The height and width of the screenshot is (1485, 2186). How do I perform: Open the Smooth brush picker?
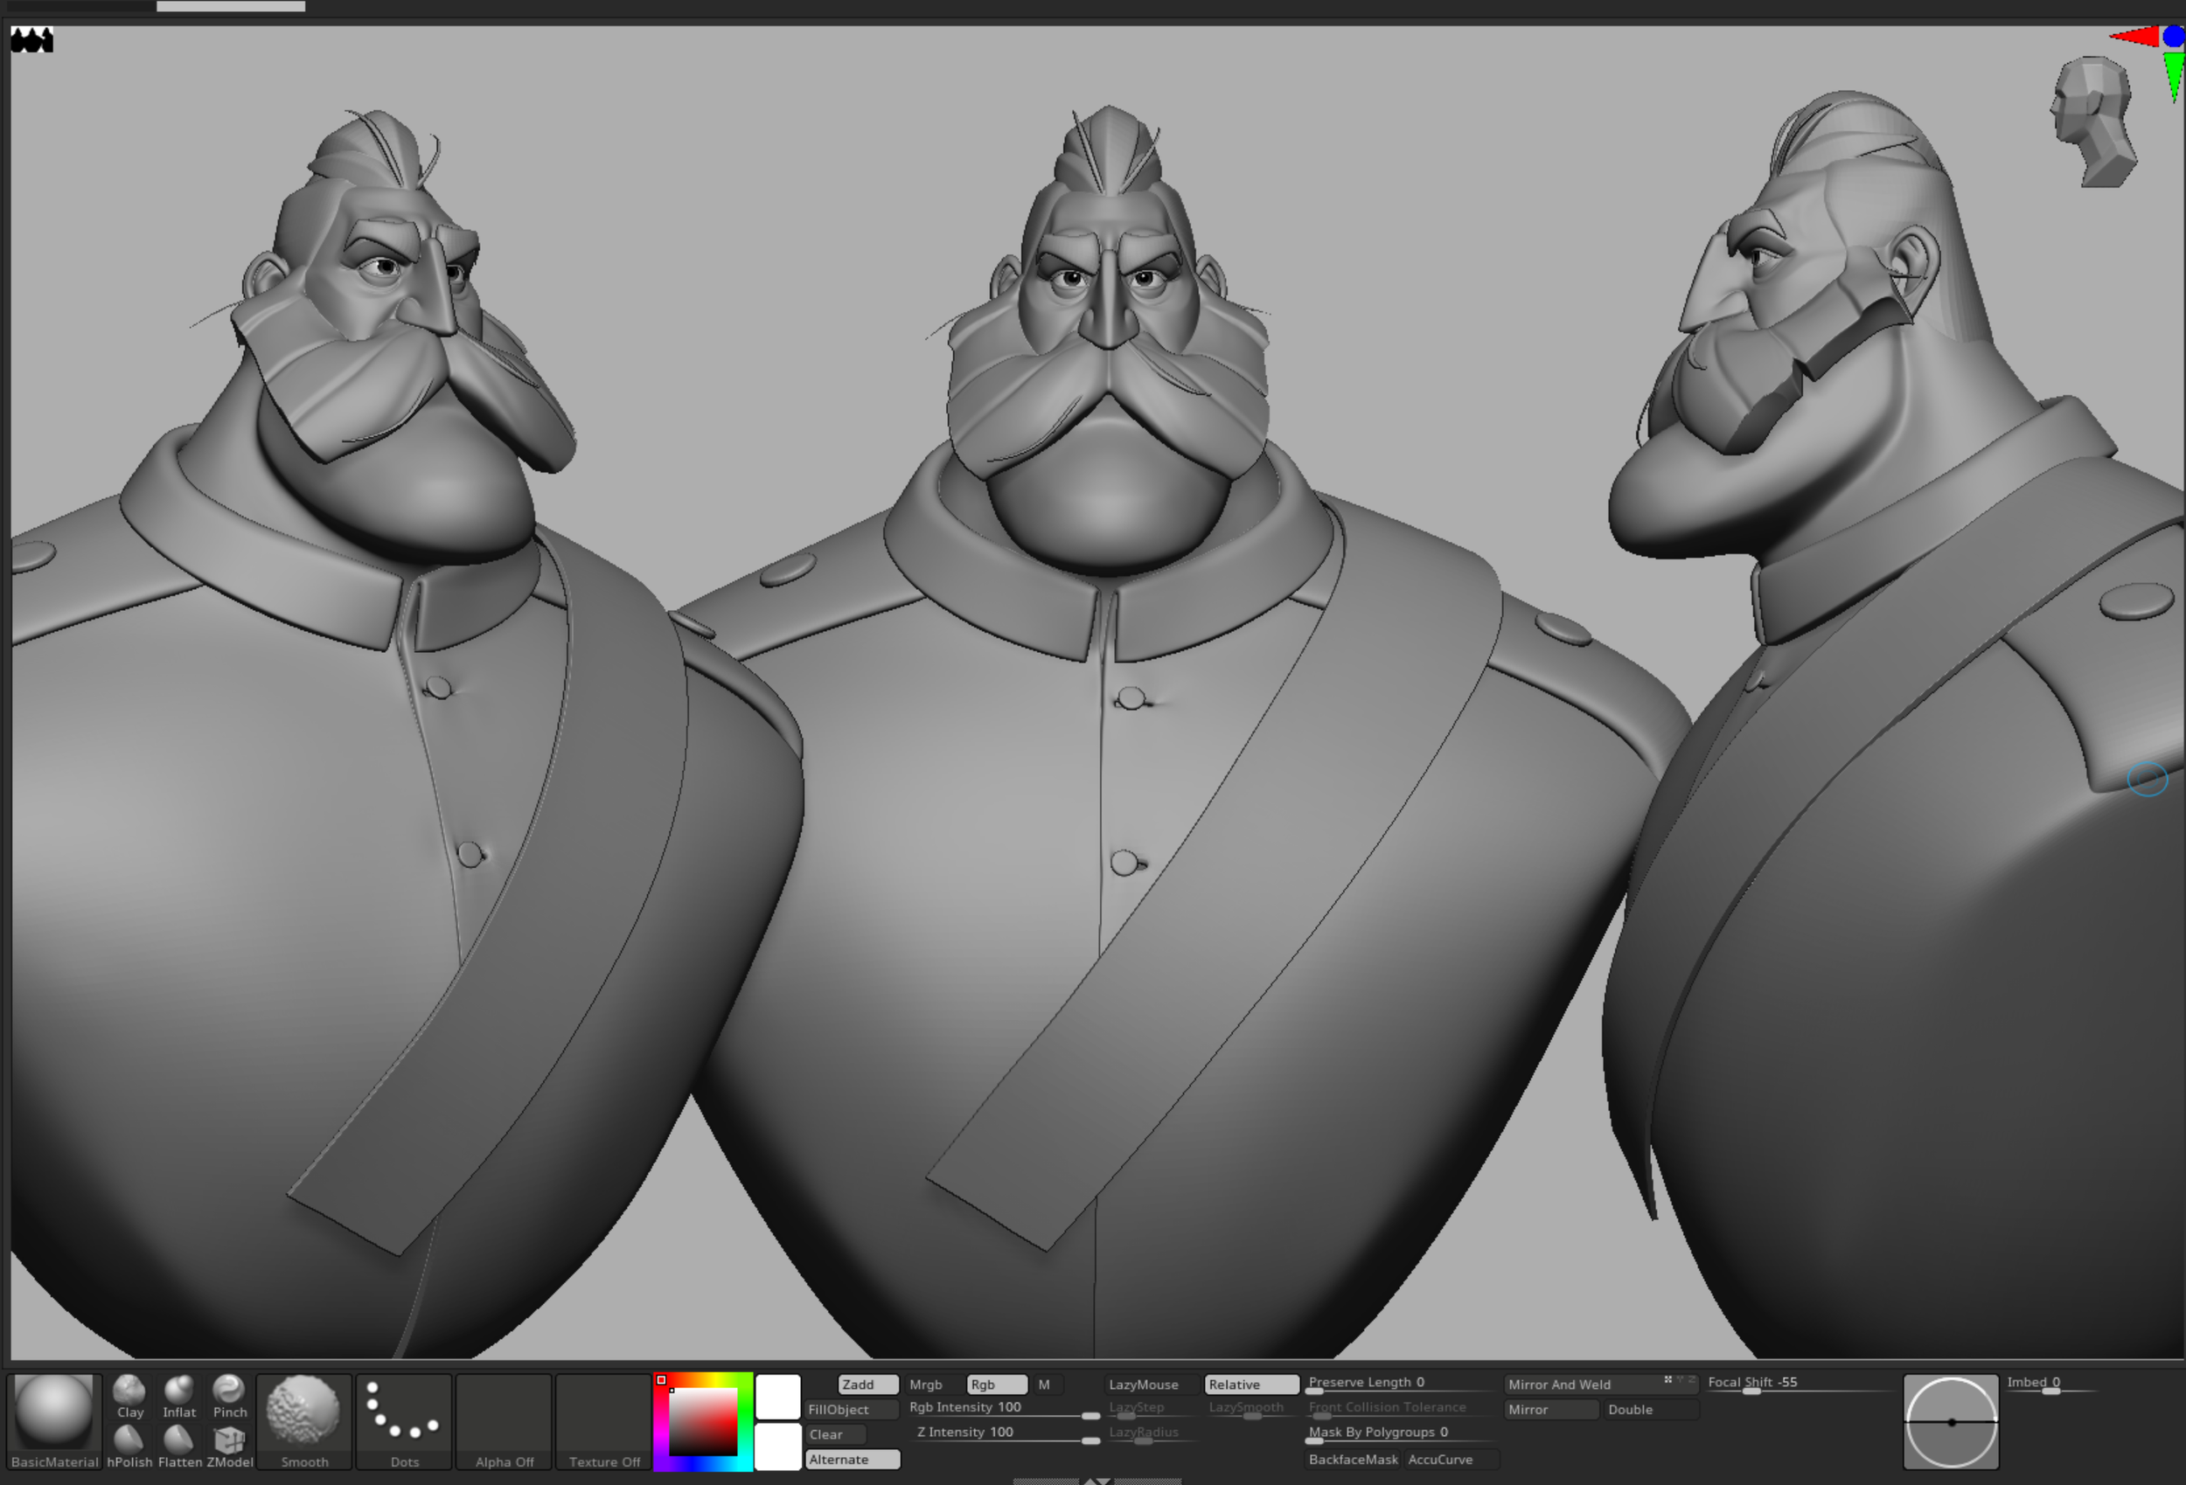[x=303, y=1420]
